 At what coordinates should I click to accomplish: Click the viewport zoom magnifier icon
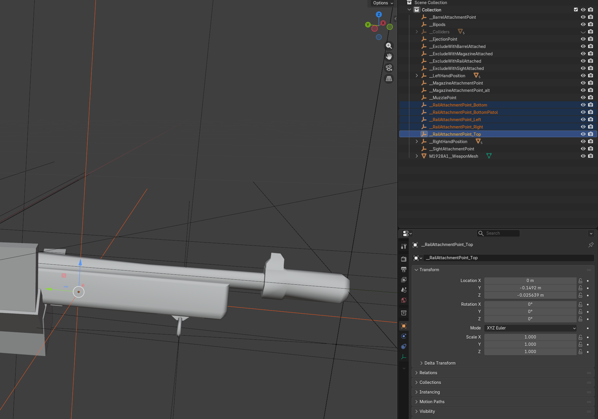[x=389, y=46]
